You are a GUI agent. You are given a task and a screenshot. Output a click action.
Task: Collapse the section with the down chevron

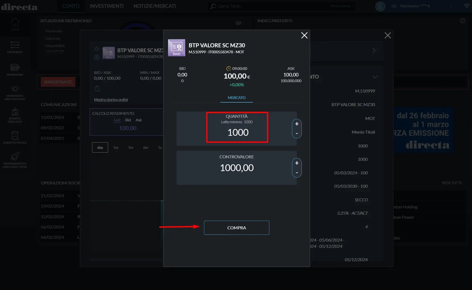click(x=375, y=77)
